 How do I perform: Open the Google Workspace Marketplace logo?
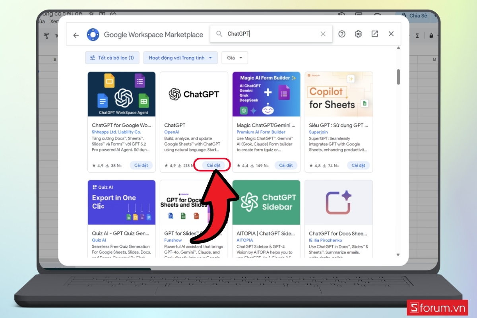coord(93,35)
